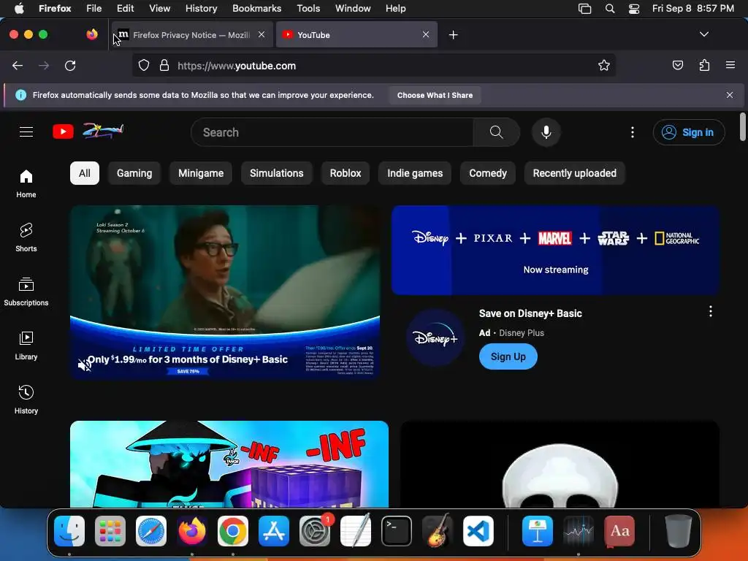Screen dimensions: 748x561
Task: Open the Disney+ ad options menu
Action: (x=710, y=311)
